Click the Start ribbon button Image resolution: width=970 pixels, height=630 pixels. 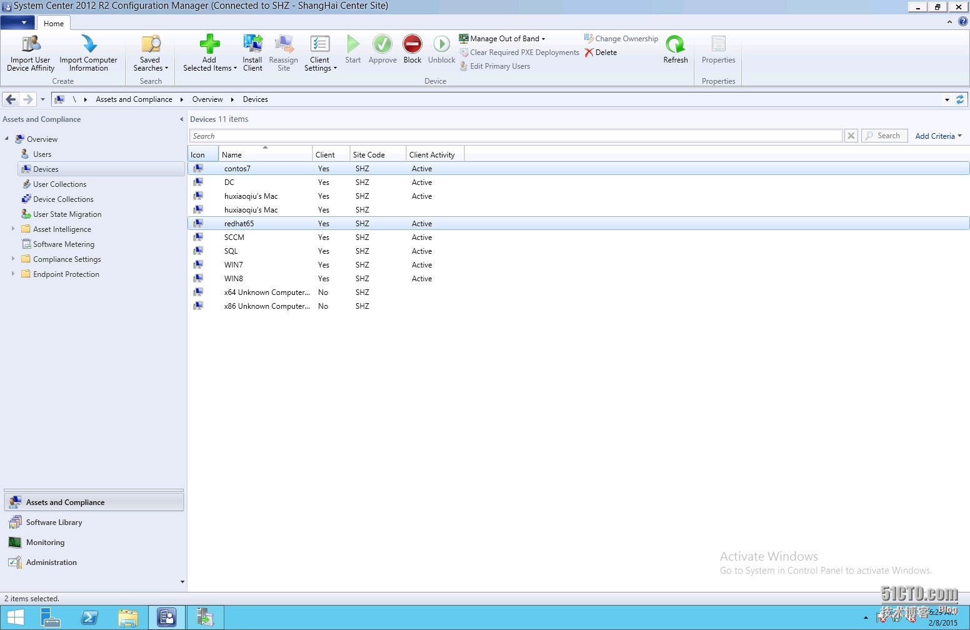[353, 49]
